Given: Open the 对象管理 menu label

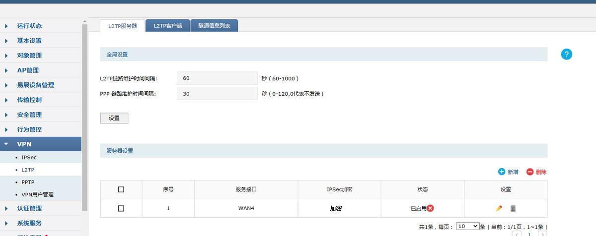Looking at the screenshot, I should point(29,56).
